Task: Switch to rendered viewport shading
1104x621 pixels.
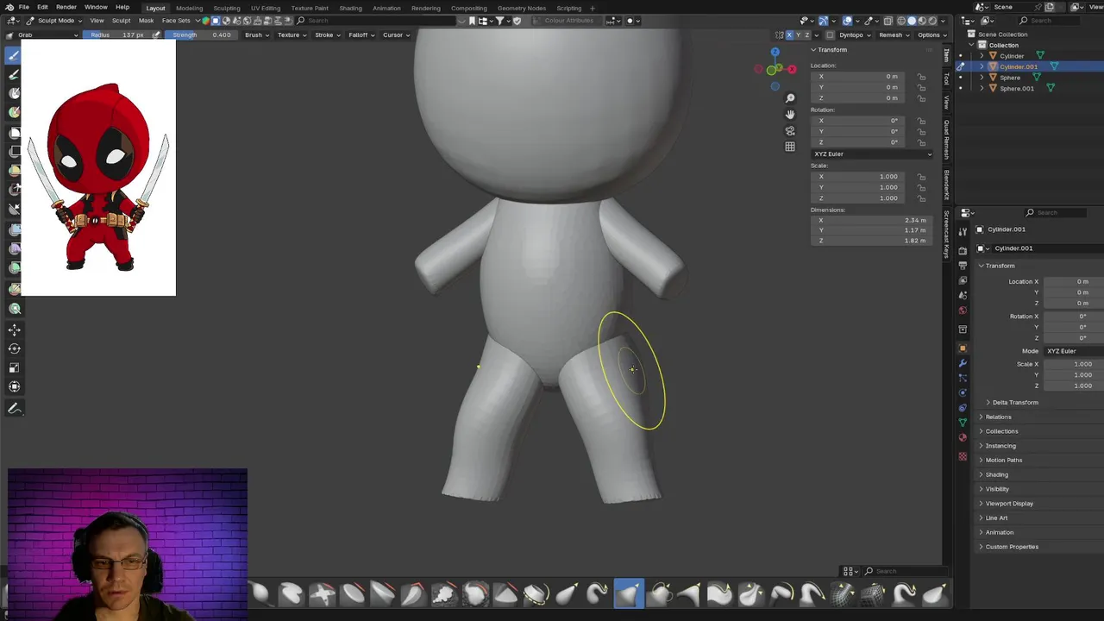Action: (x=933, y=20)
